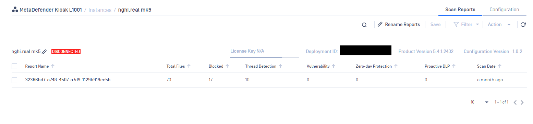This screenshot has height=124, width=533.
Task: Click the MetaDefender logo icon
Action: click(x=15, y=10)
